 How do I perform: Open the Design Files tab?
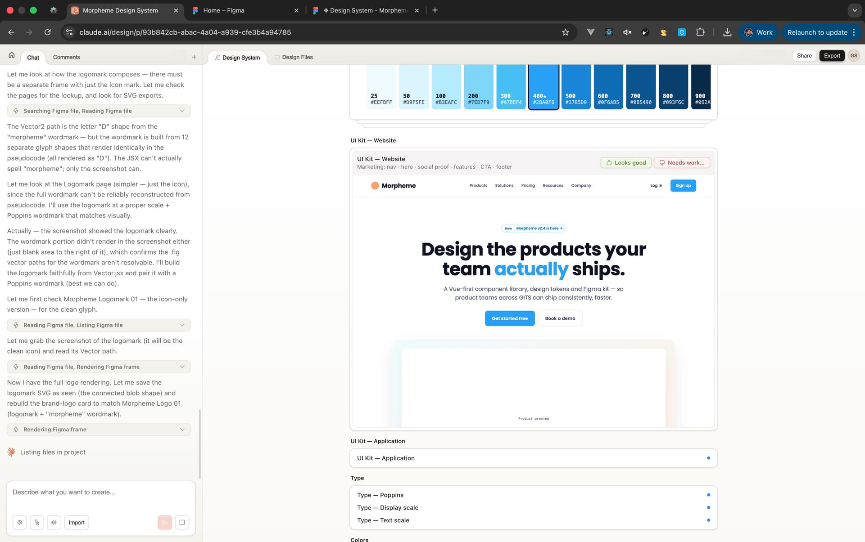pos(294,57)
